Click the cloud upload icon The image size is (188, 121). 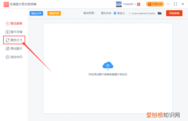point(108,66)
